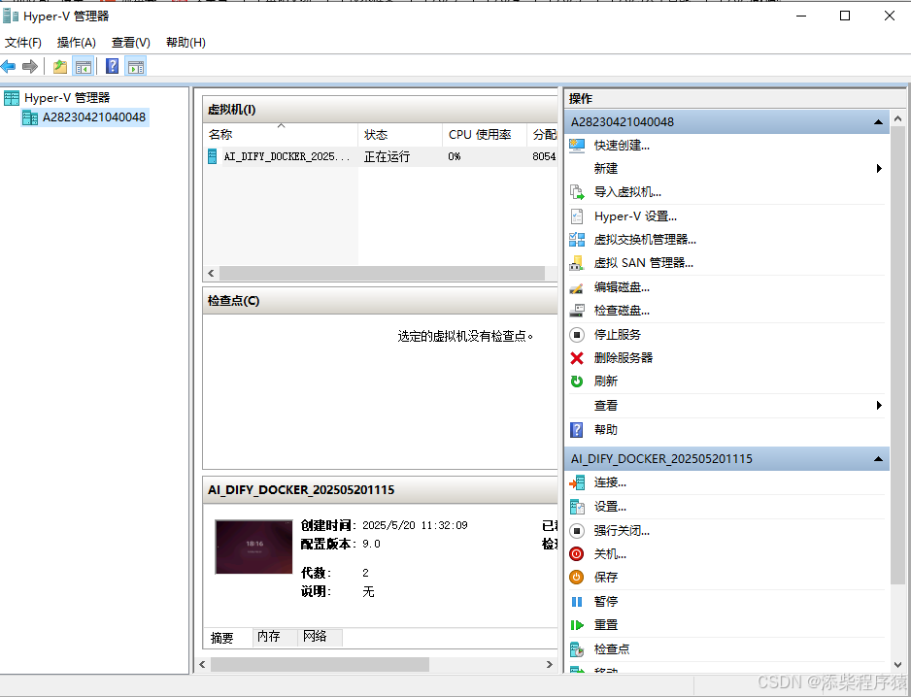Click 快速创建... action text

click(622, 146)
